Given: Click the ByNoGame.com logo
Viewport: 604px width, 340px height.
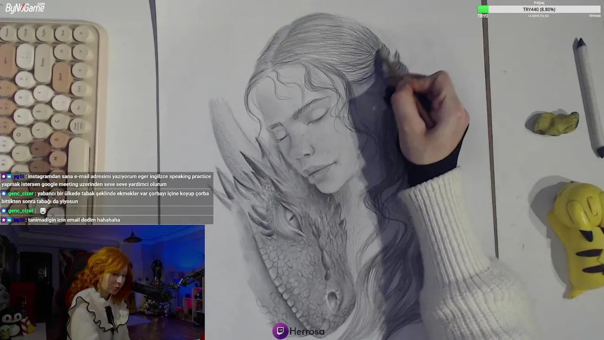Looking at the screenshot, I should pyautogui.click(x=25, y=7).
